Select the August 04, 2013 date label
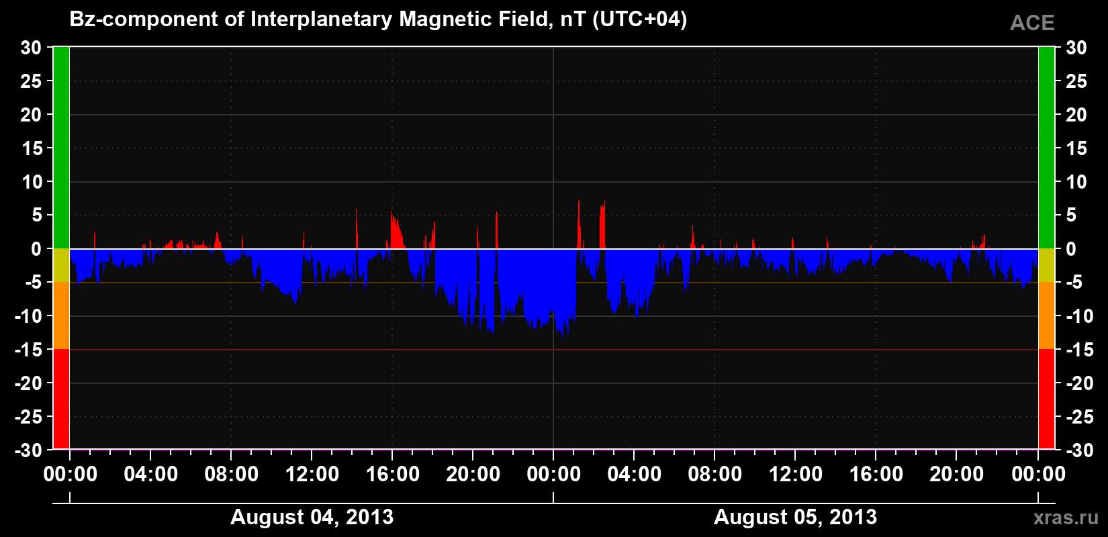 pos(312,517)
